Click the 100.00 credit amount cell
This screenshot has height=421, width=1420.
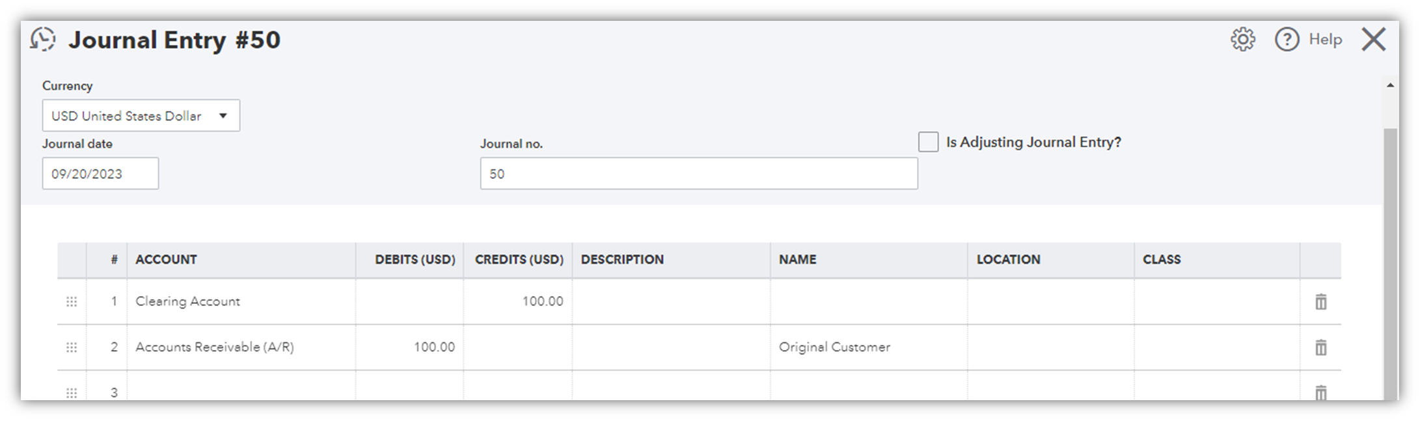point(518,301)
